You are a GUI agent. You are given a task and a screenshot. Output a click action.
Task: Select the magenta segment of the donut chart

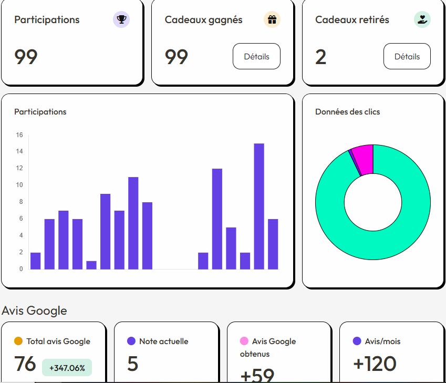[363, 159]
